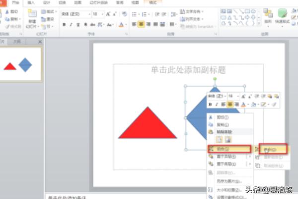Click the shape fill bucket in mini toolbar
This screenshot has height=199, width=298.
[253, 104]
